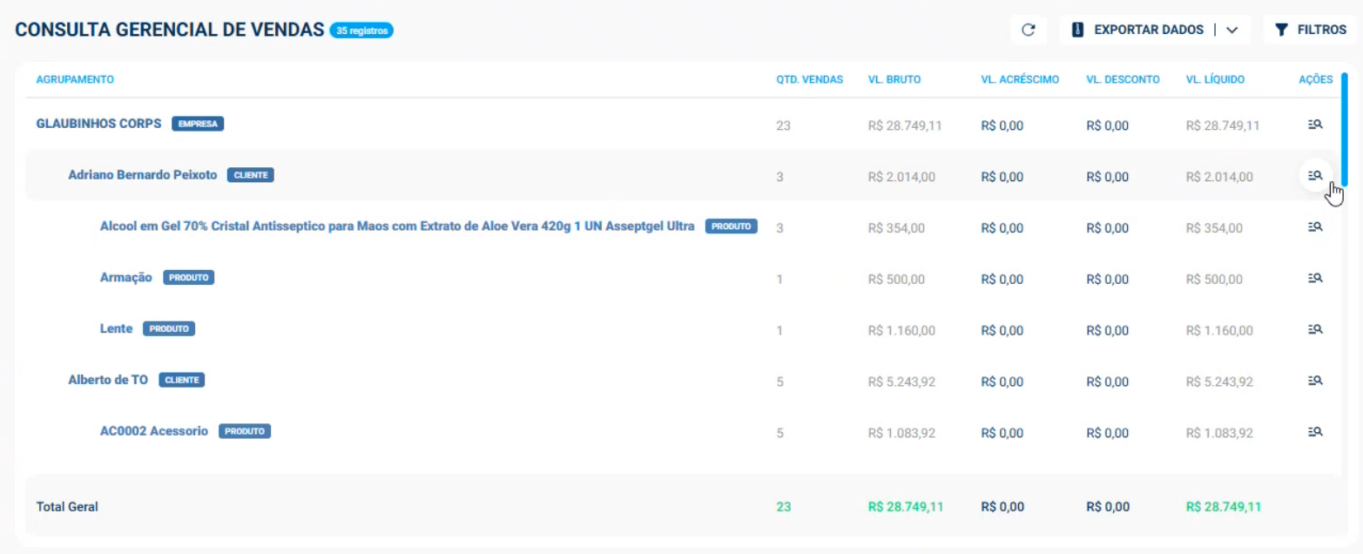The width and height of the screenshot is (1363, 554).
Task: Open the Filtros panel
Action: (1310, 30)
